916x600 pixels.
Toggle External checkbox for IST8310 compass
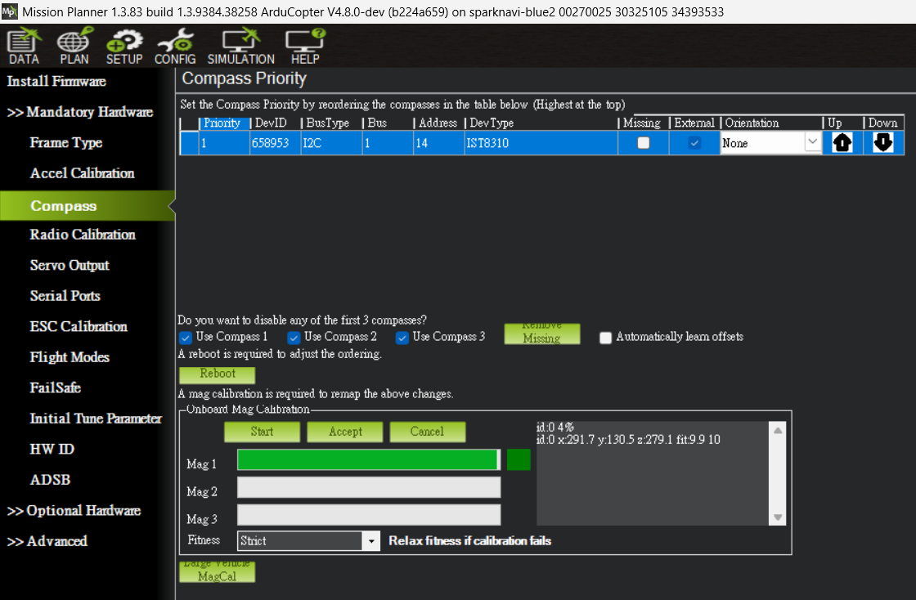pos(694,143)
